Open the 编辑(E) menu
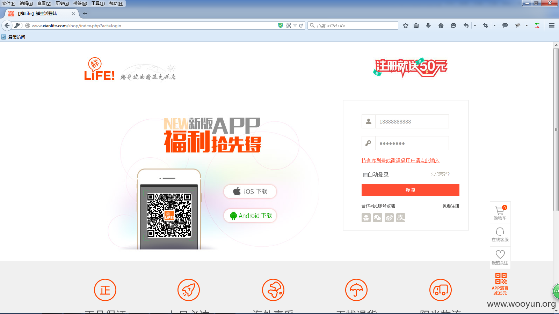 click(26, 3)
